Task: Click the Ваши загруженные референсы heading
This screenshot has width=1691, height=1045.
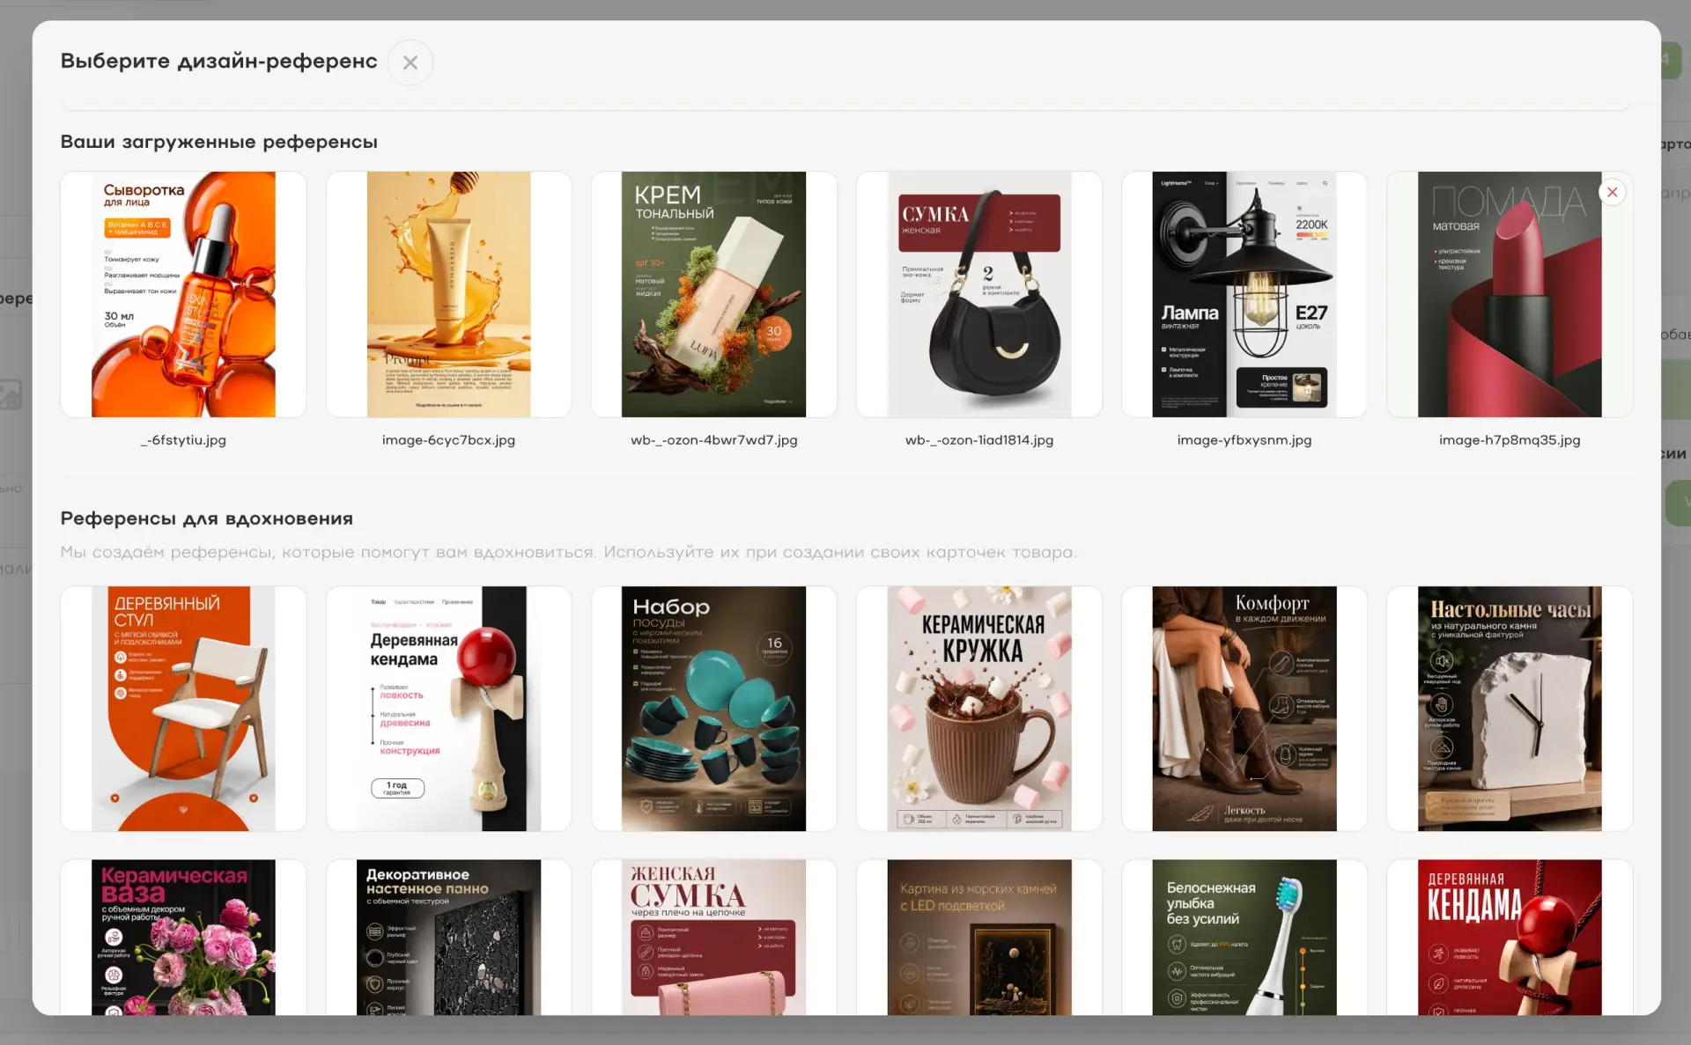Action: point(218,142)
